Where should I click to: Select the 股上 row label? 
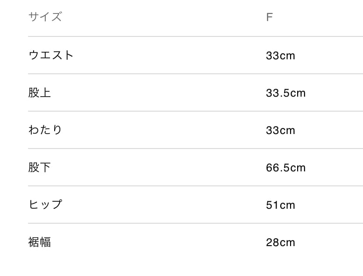tap(39, 92)
